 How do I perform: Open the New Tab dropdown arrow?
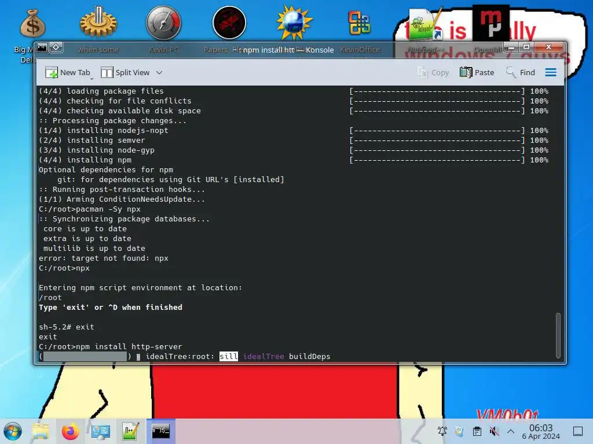(92, 79)
